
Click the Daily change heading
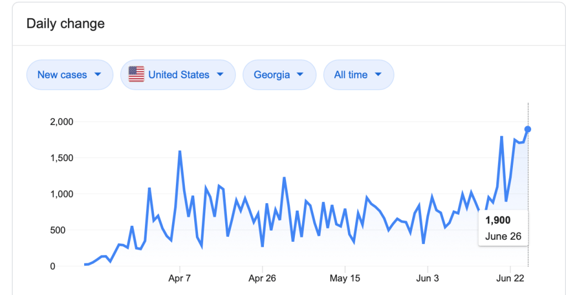point(66,24)
